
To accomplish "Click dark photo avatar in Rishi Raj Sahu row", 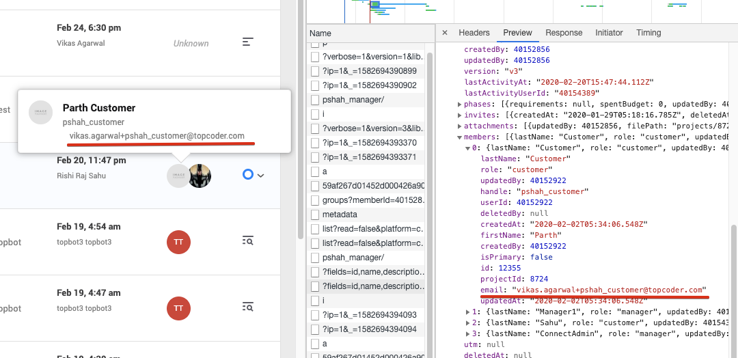I will point(200,176).
